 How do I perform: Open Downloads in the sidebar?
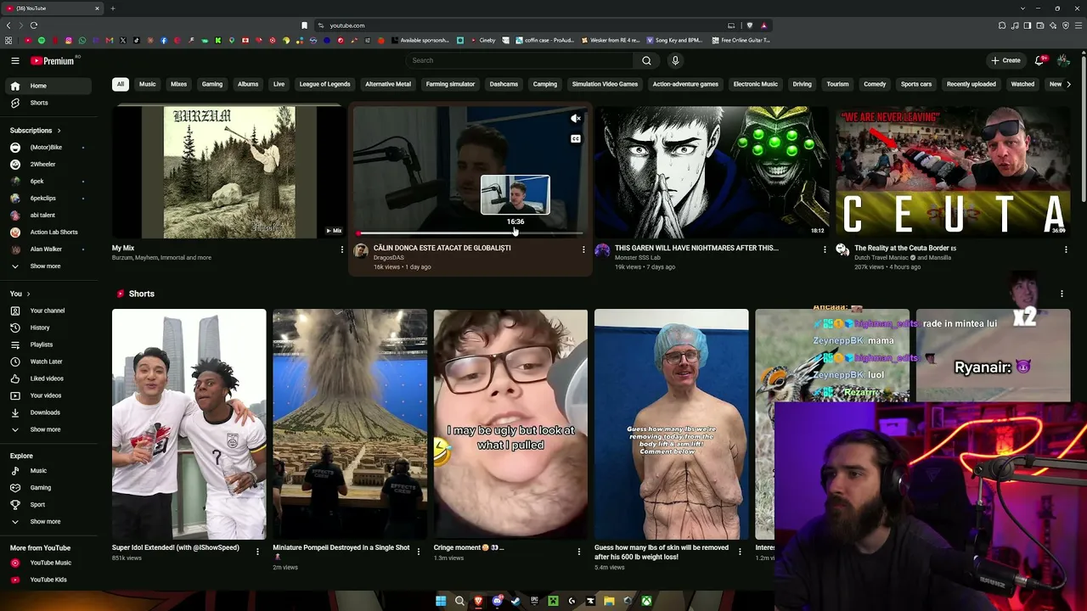48,412
